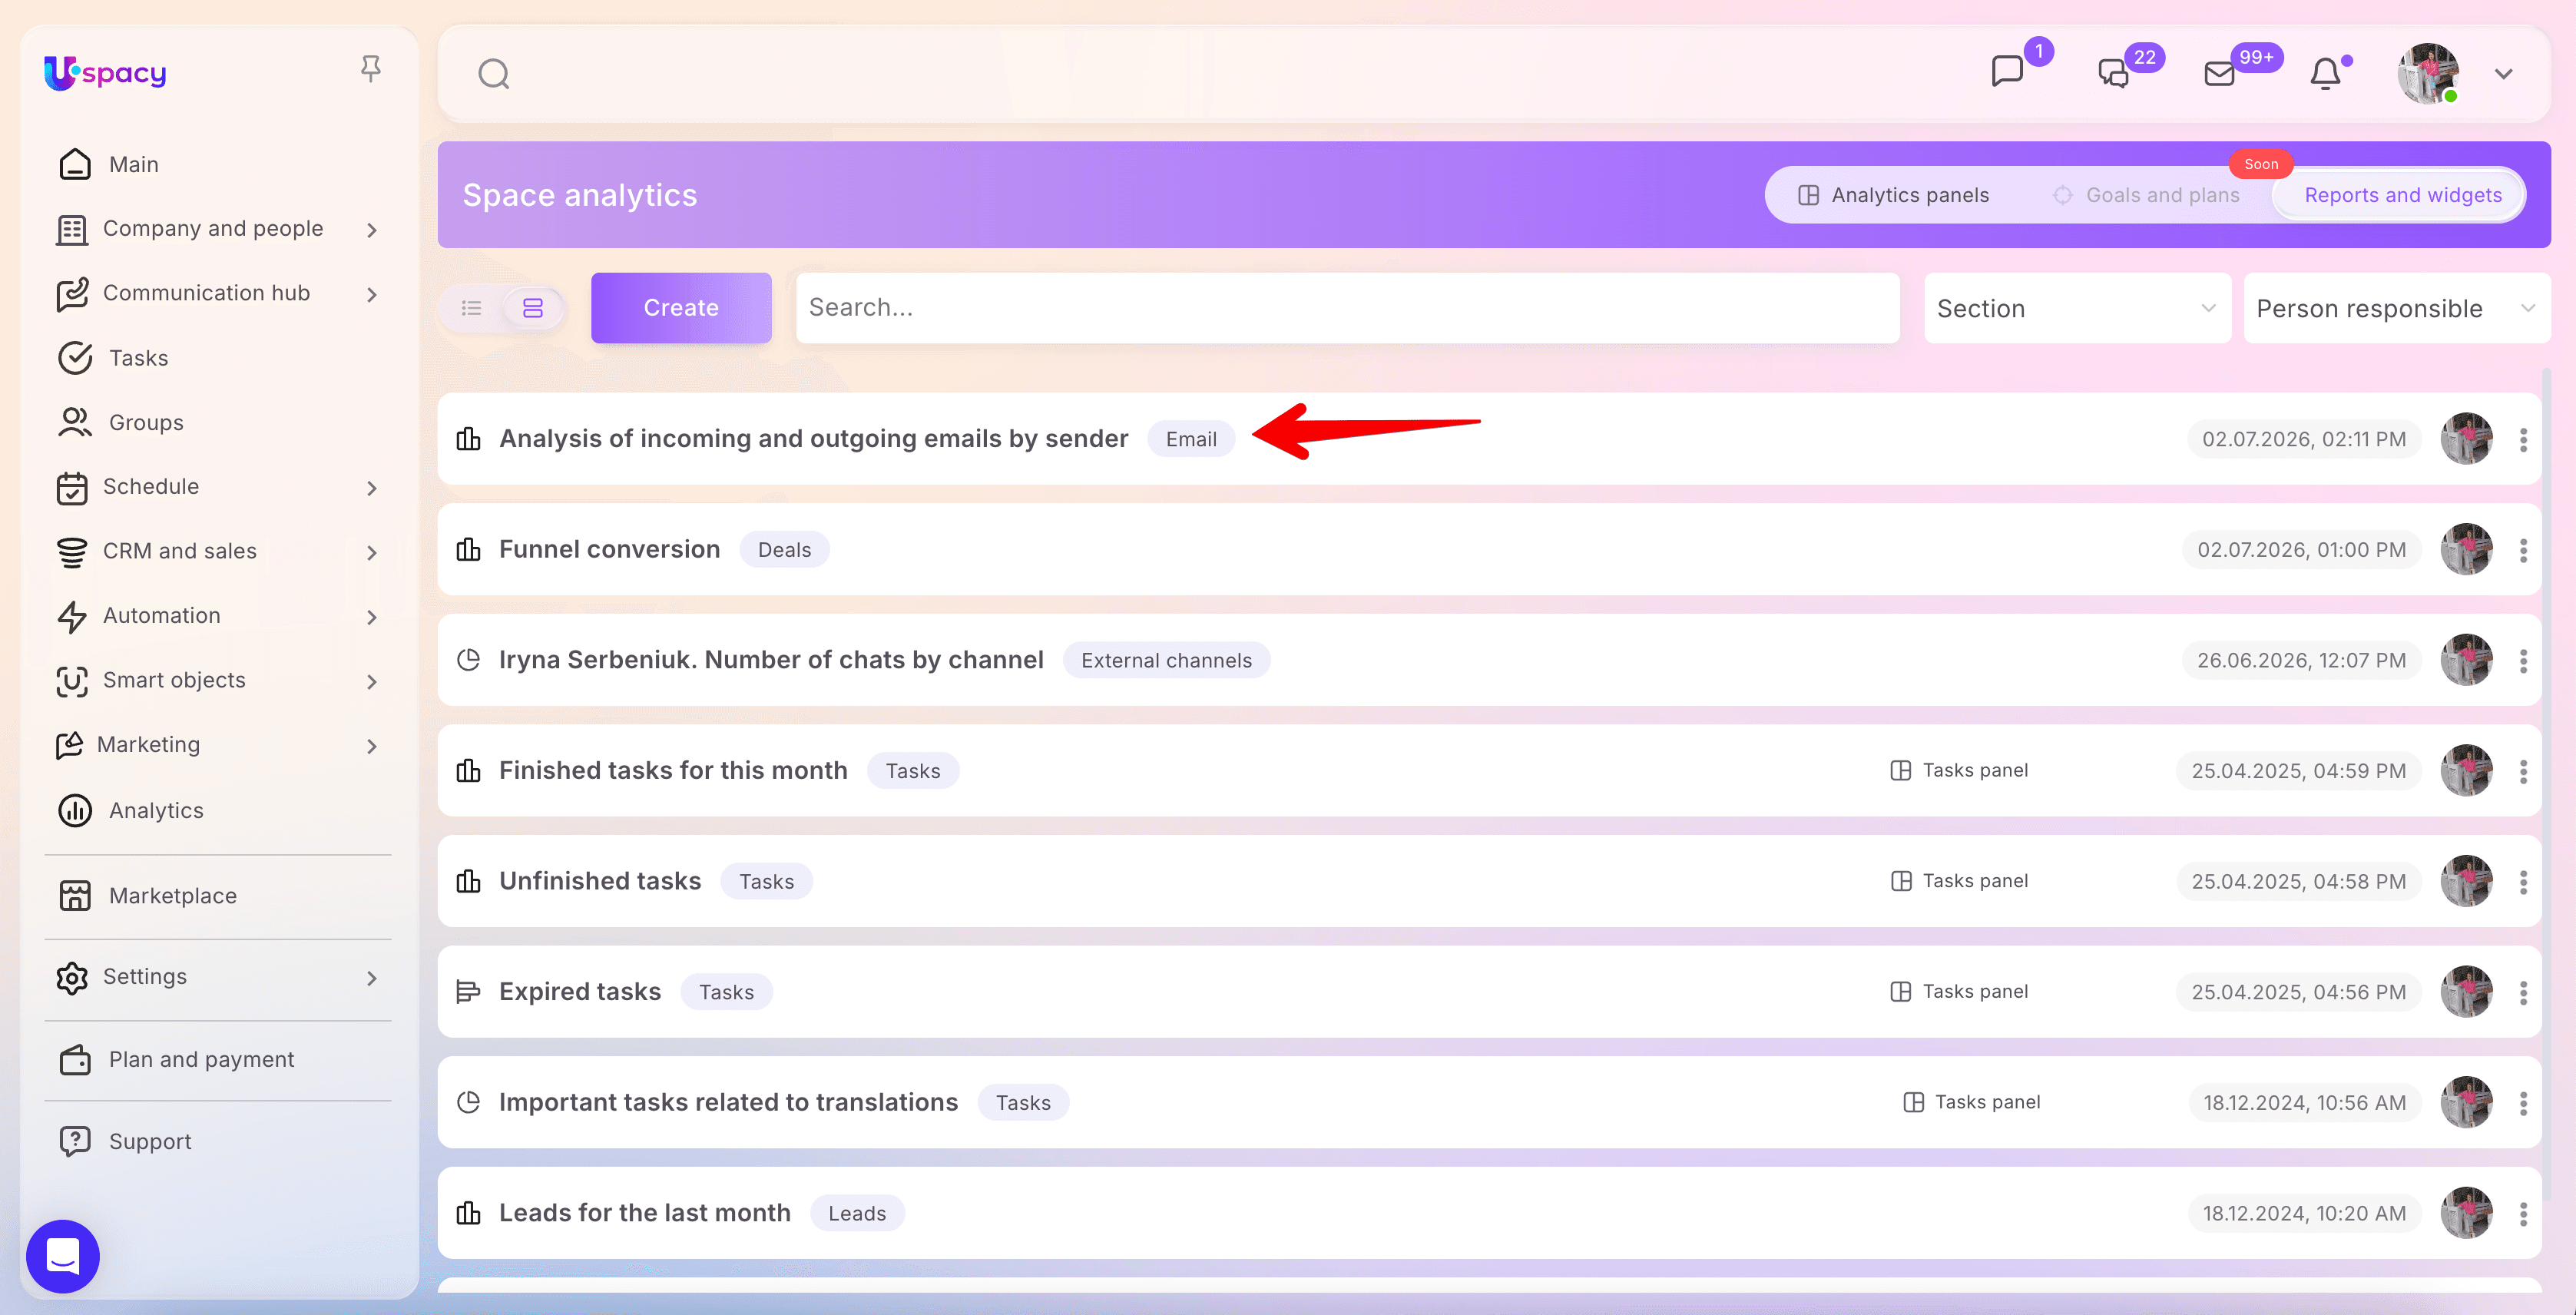Switch to Analytics panels tab
The image size is (2576, 1315).
click(1893, 196)
